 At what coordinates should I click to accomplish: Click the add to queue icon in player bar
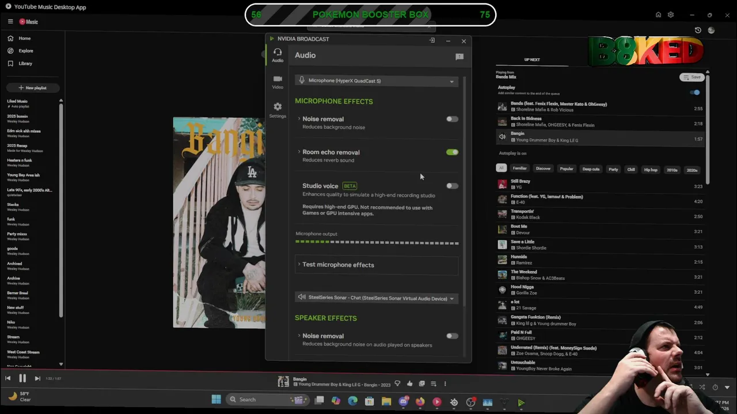point(434,384)
